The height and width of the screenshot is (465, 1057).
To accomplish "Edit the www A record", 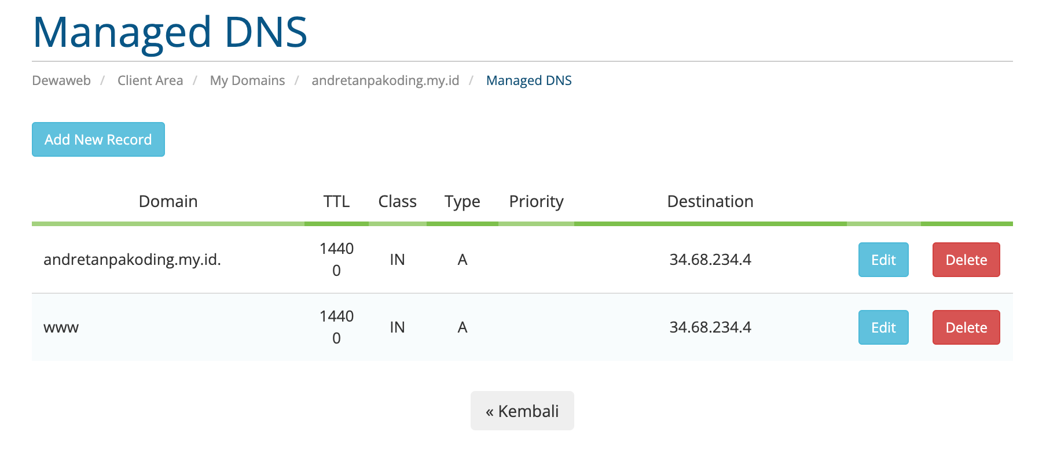I will 883,327.
